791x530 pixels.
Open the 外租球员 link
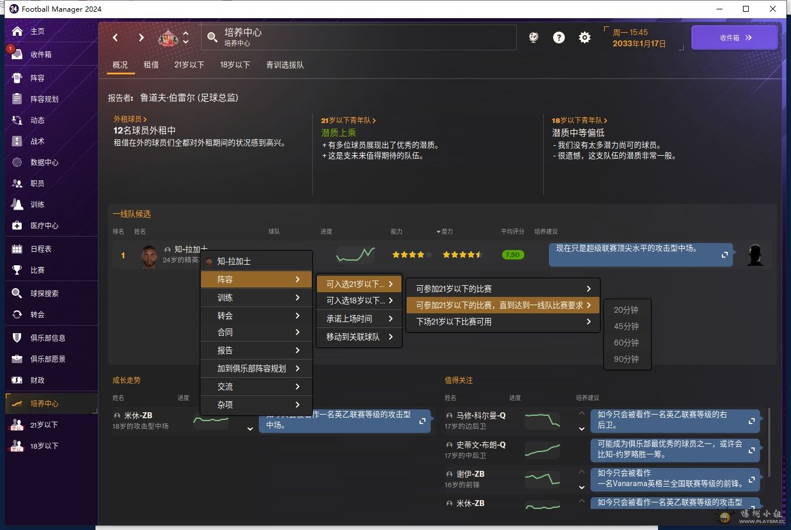pyautogui.click(x=130, y=119)
